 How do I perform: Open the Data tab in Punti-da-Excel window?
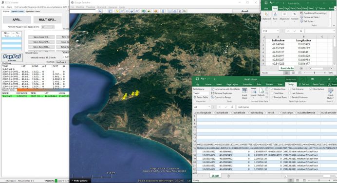coord(299,8)
